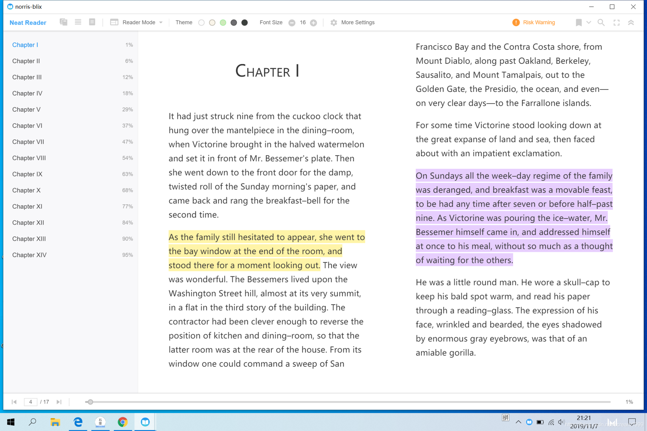Viewport: 647px width, 431px height.
Task: Select the single-column scroll view icon
Action: click(x=78, y=22)
